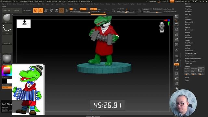This screenshot has height=117, width=208.
Task: Toggle the A button left of Mrgb
Action: coord(71,9)
